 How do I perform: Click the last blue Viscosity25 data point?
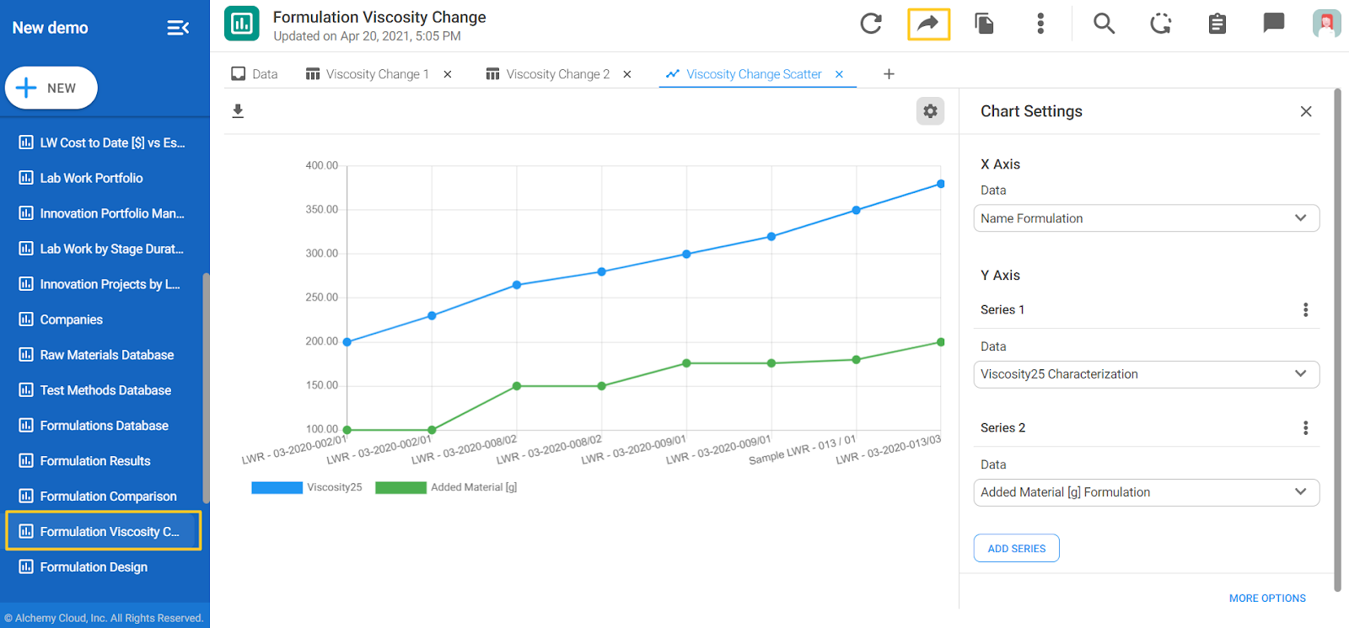[x=941, y=184]
